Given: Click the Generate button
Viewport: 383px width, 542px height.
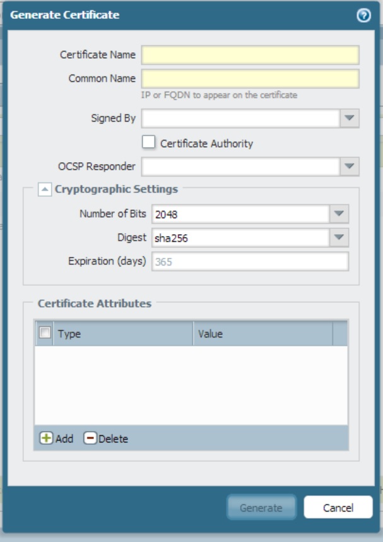Looking at the screenshot, I should coord(261,507).
